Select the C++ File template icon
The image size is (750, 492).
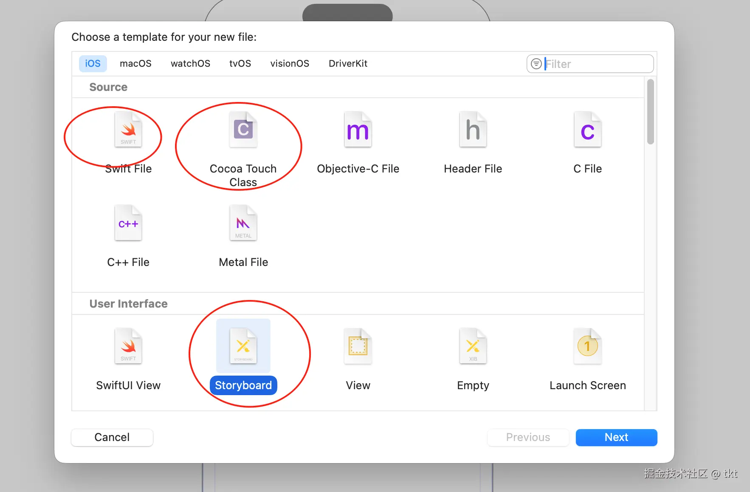click(x=128, y=223)
